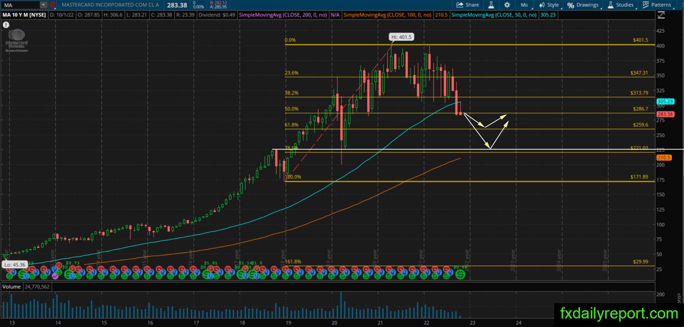This screenshot has height=327, width=684.
Task: Click the red 283.38 last price label
Action: (665, 114)
